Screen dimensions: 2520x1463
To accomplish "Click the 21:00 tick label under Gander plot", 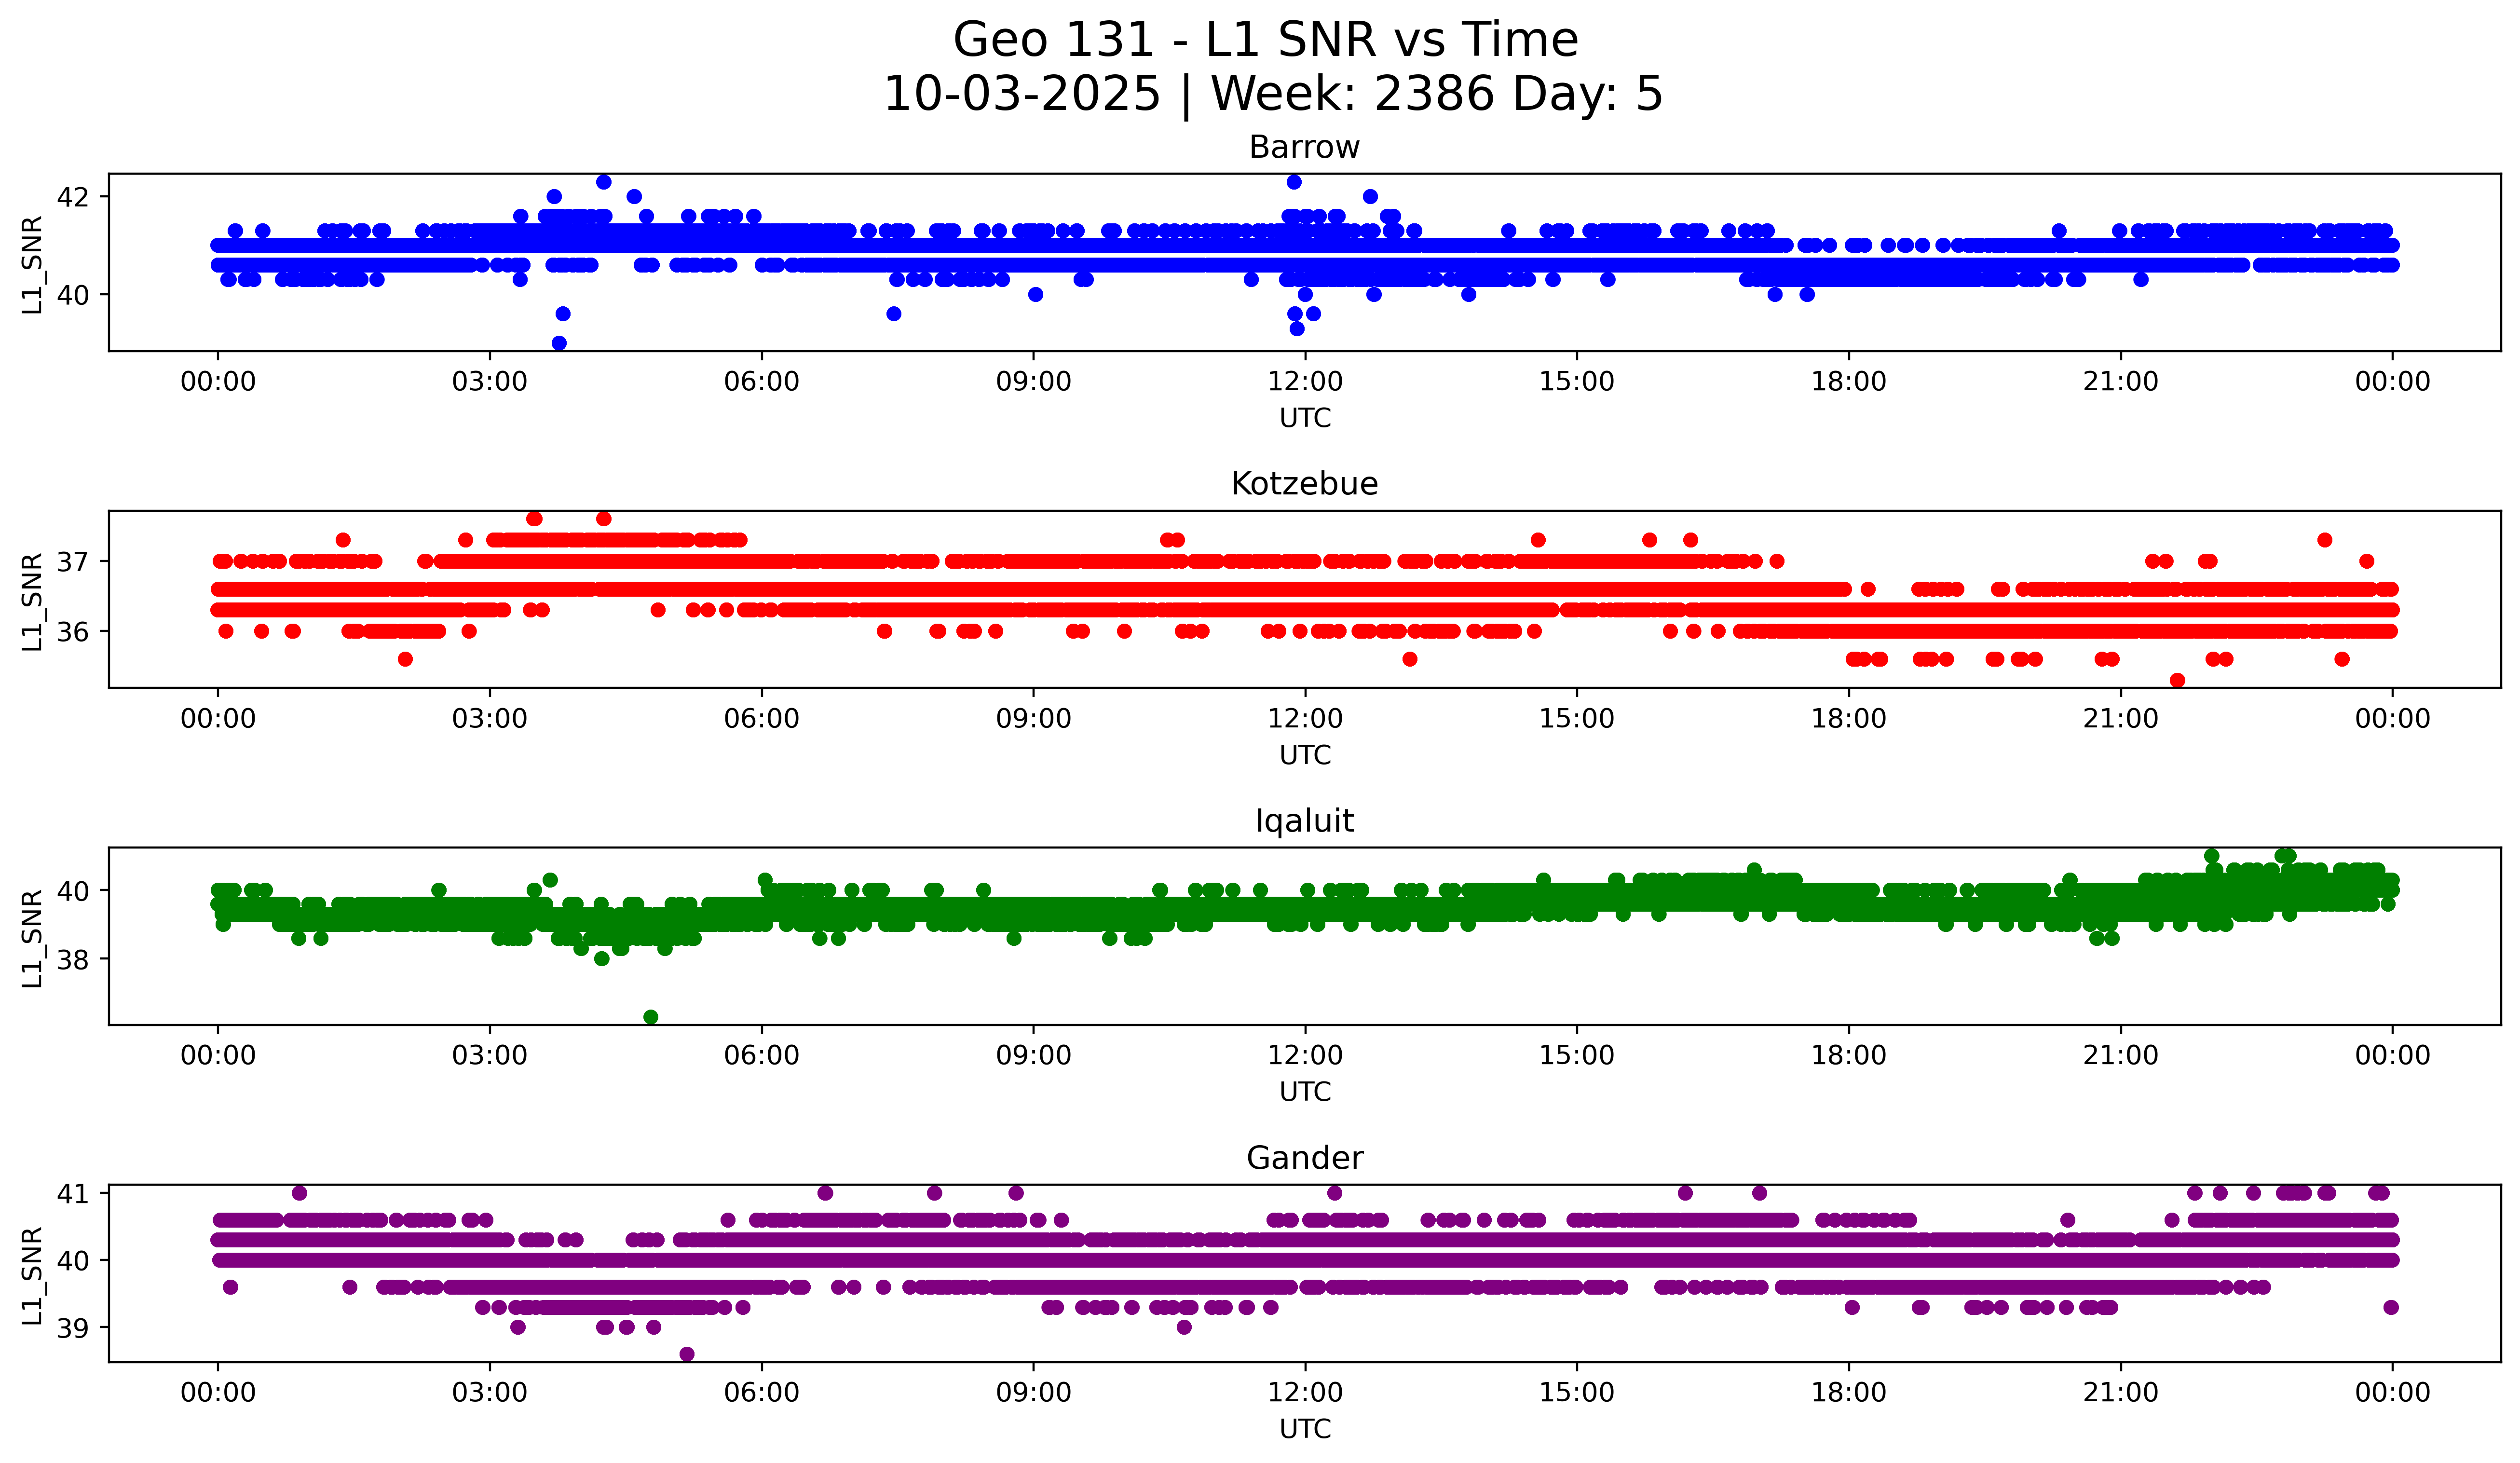I will [x=2120, y=1393].
